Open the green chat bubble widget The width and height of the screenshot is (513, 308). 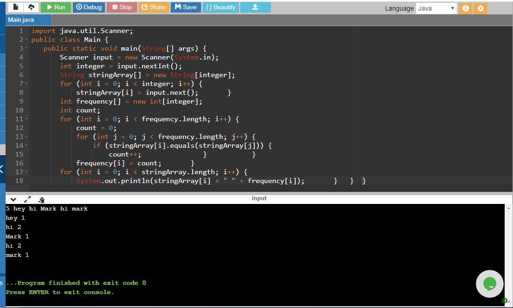[489, 283]
